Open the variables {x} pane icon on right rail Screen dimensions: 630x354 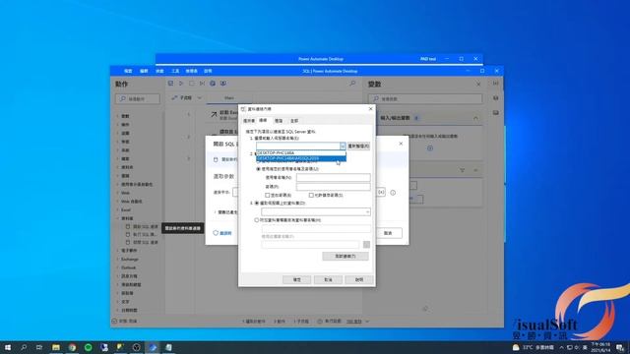(x=496, y=83)
